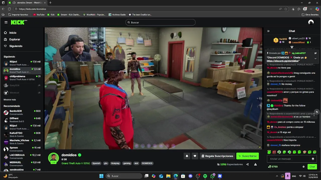The image size is (321, 180).
Task: Click the Spanish tag
Action: [x=96, y=163]
